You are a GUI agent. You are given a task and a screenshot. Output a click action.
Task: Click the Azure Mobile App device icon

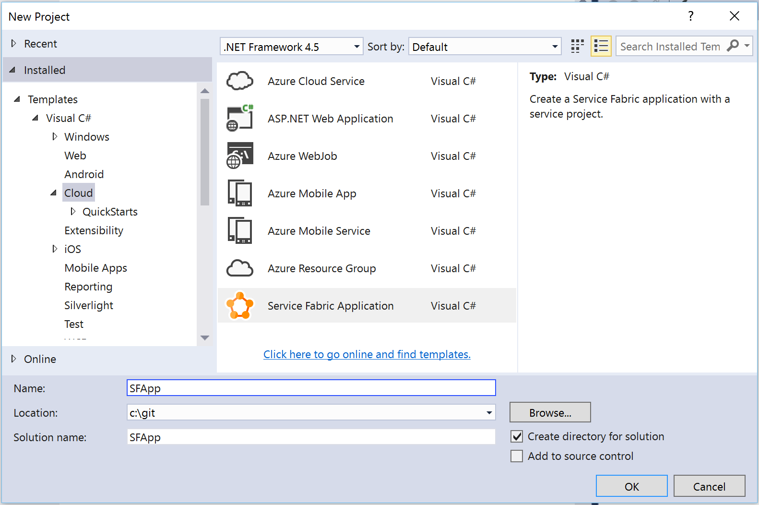pyautogui.click(x=240, y=193)
